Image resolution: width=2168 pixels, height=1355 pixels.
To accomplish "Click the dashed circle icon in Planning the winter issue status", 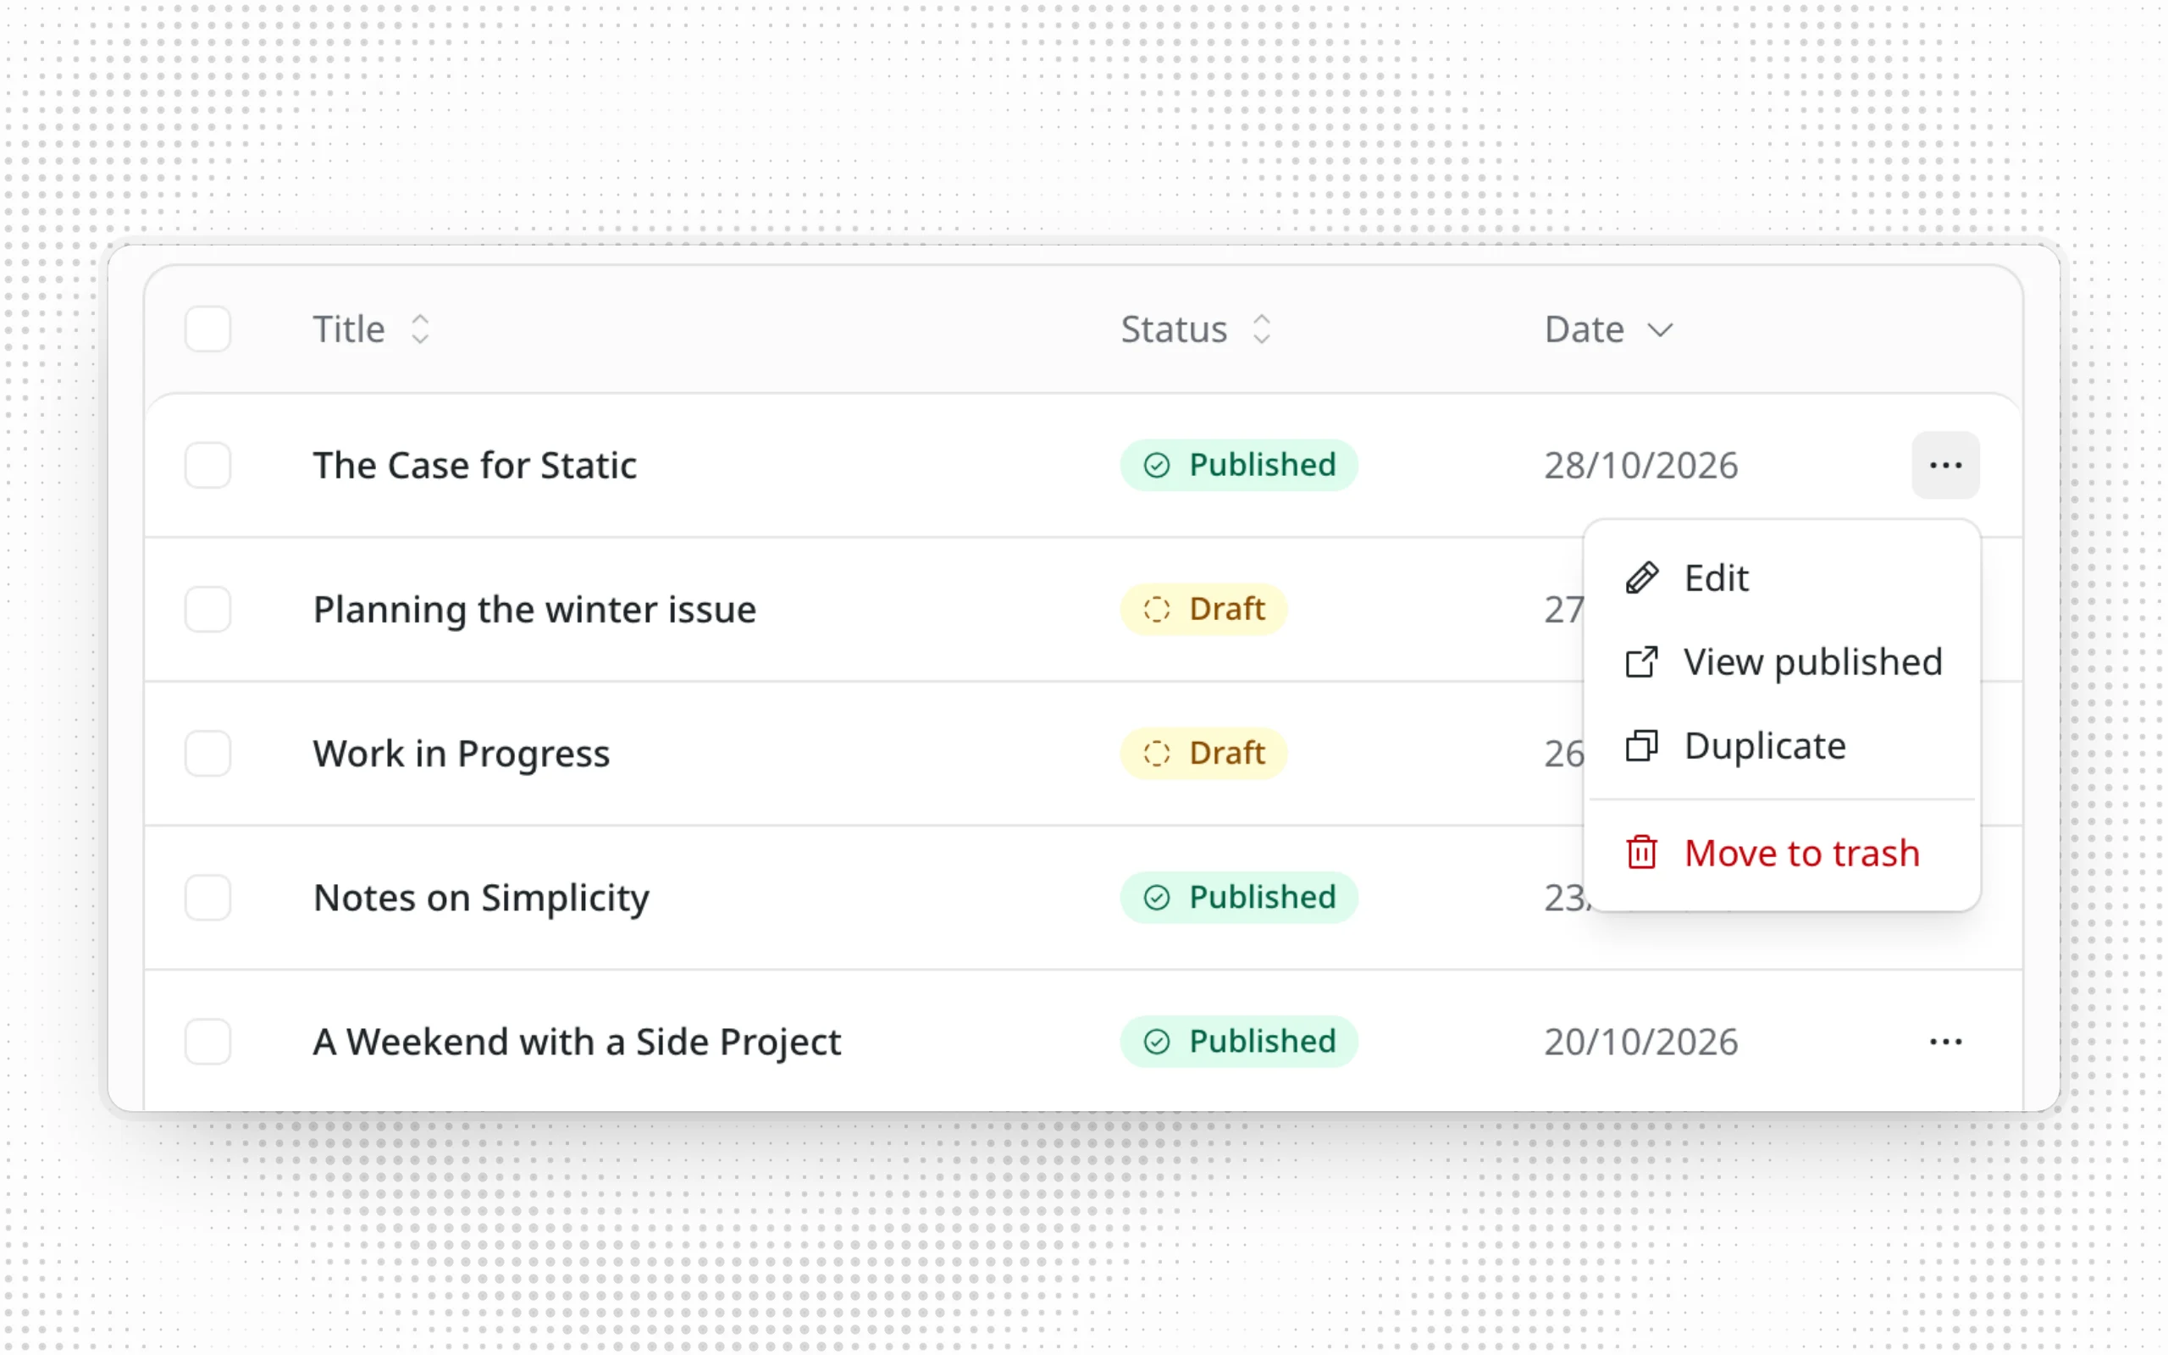I will (1157, 610).
